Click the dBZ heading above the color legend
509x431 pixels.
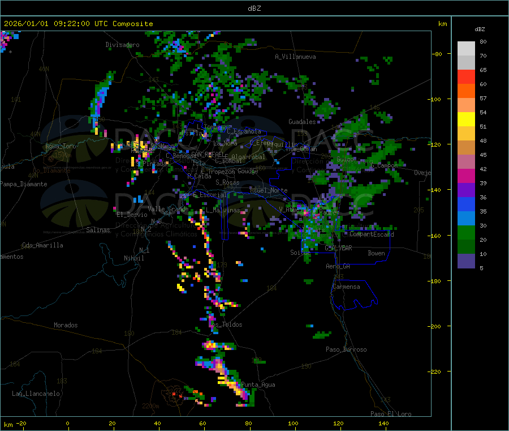(480, 29)
